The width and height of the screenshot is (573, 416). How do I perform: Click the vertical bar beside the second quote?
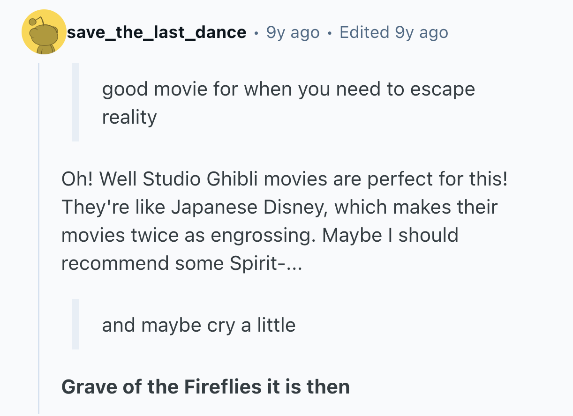tap(75, 324)
